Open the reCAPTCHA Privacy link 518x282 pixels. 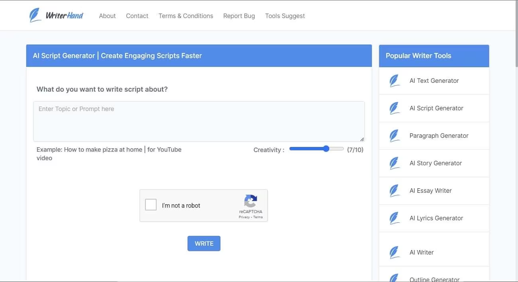pyautogui.click(x=244, y=217)
